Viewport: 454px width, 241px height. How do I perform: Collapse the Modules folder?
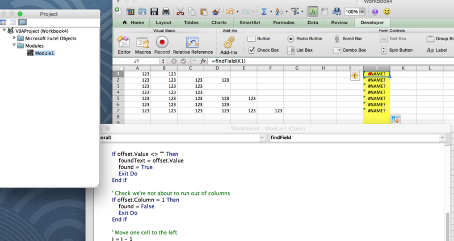14,45
